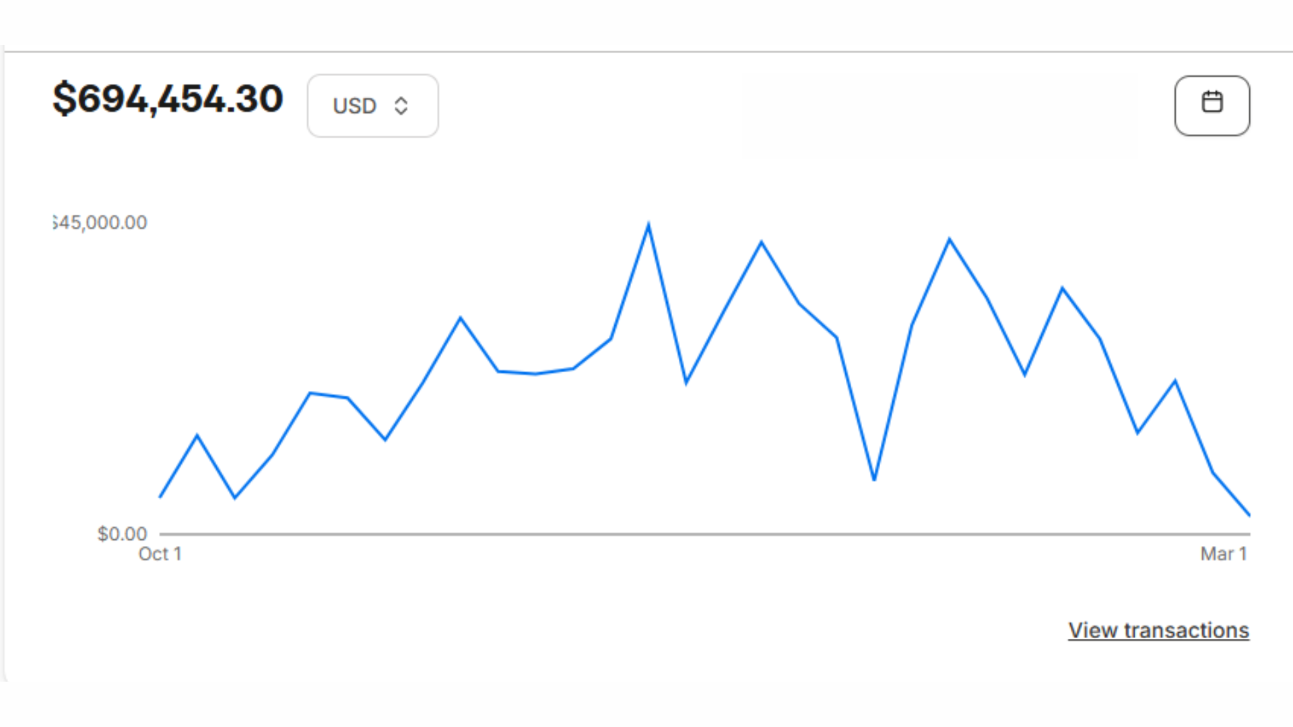Open the calendar date range picker

click(x=1212, y=106)
